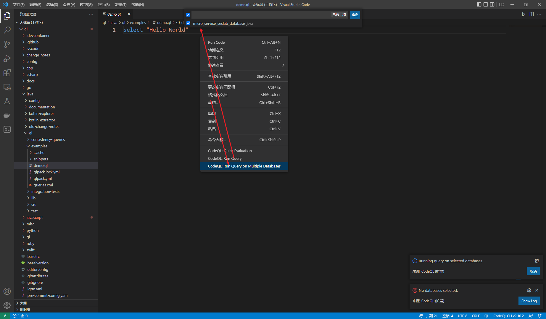
Task: Click the Show Log button
Action: [x=529, y=301]
